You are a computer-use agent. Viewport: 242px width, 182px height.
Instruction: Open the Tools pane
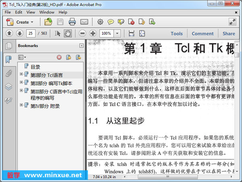(x=177, y=33)
